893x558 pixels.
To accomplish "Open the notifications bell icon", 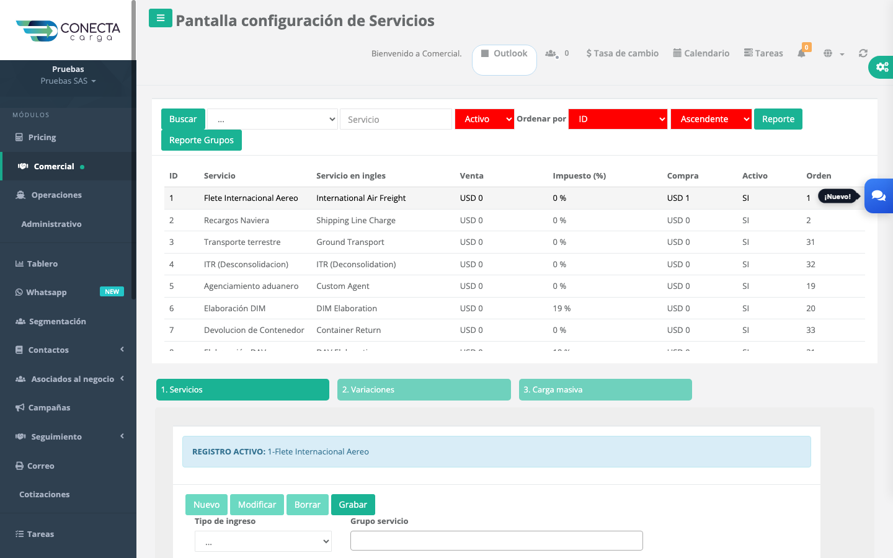I will (x=801, y=53).
